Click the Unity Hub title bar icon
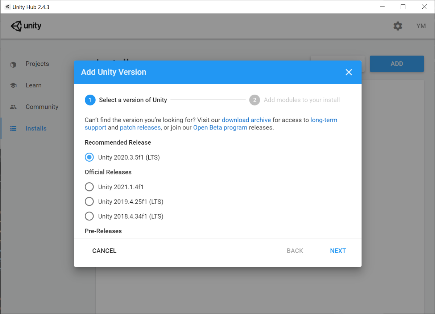Image resolution: width=435 pixels, height=314 pixels. pyautogui.click(x=7, y=7)
